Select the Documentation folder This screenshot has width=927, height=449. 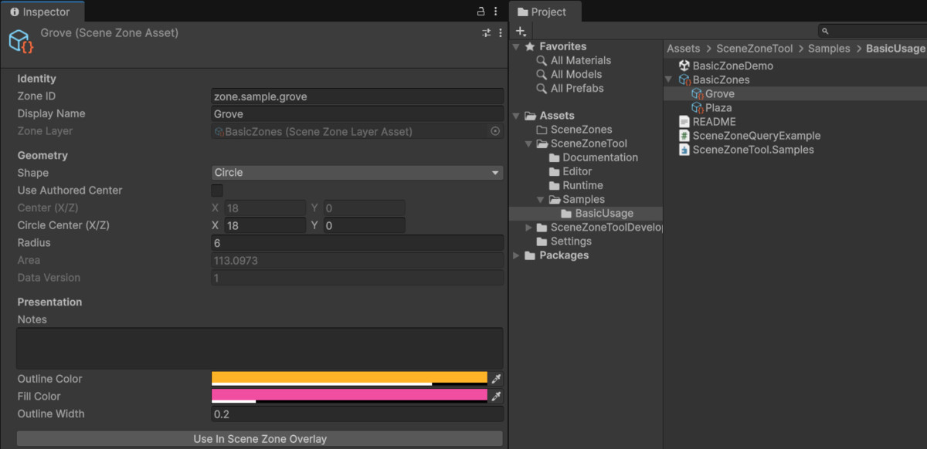(x=593, y=157)
